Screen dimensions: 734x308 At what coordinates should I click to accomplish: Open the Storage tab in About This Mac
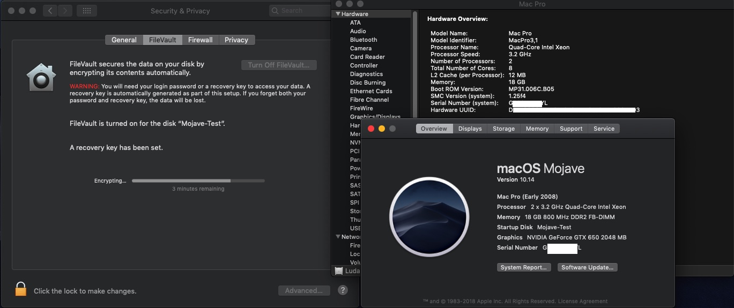click(503, 129)
